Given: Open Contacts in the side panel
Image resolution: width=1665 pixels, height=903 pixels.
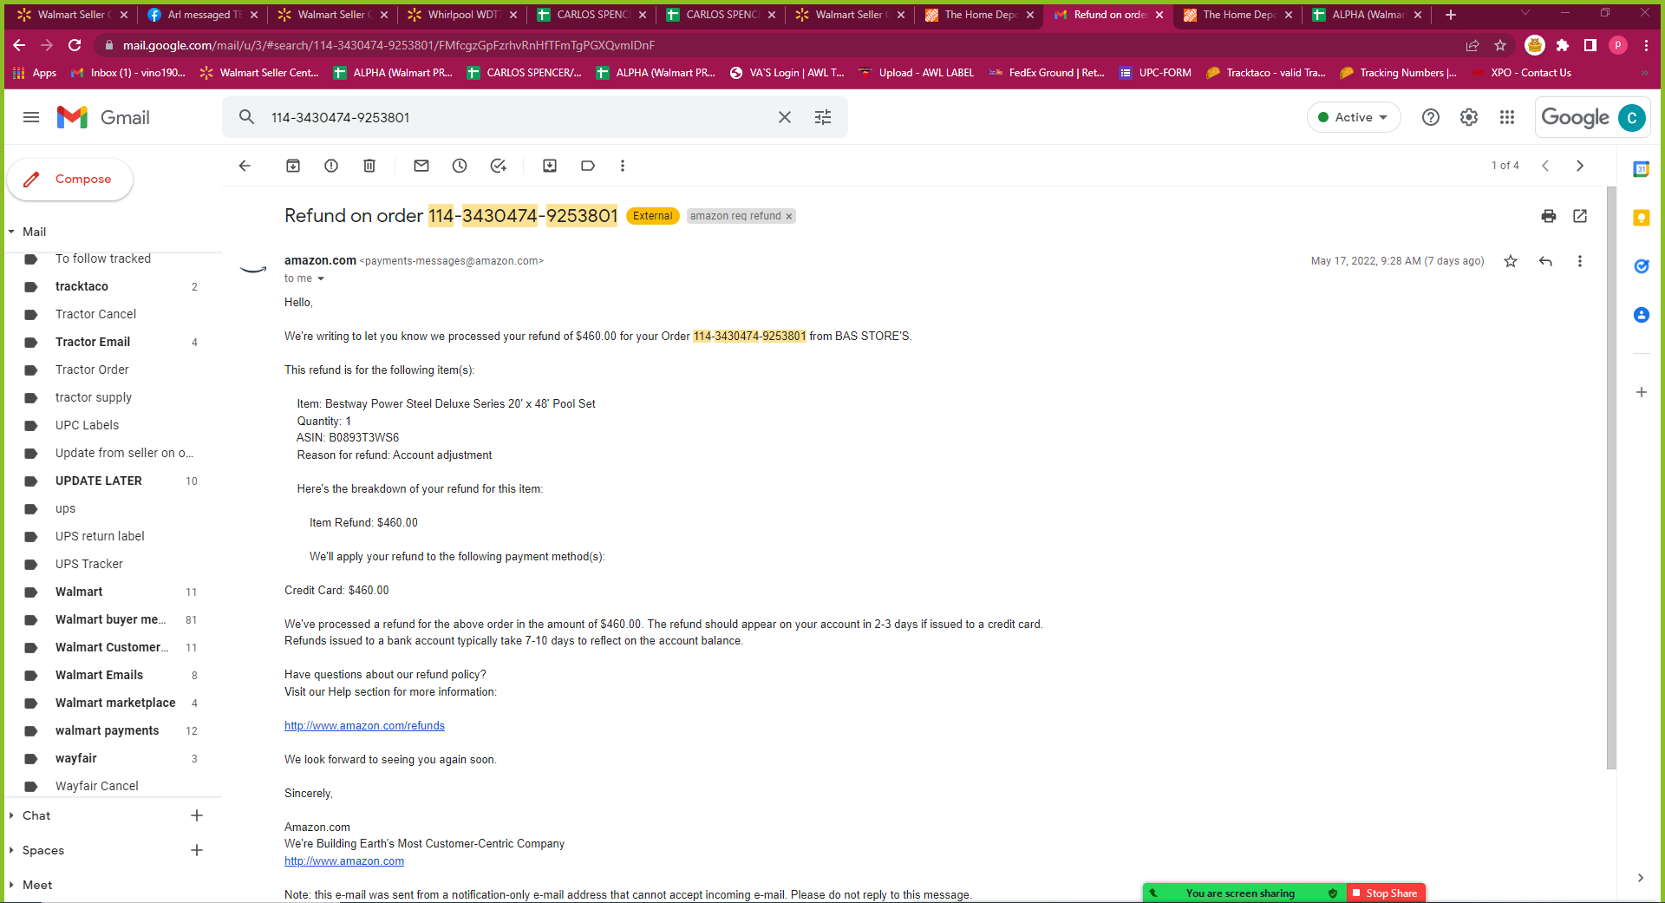Looking at the screenshot, I should click(x=1642, y=315).
